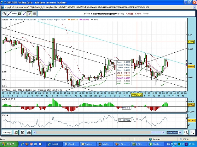The height and width of the screenshot is (147, 197).
Task: Open the add indicator chart tool
Action: click(20, 13)
